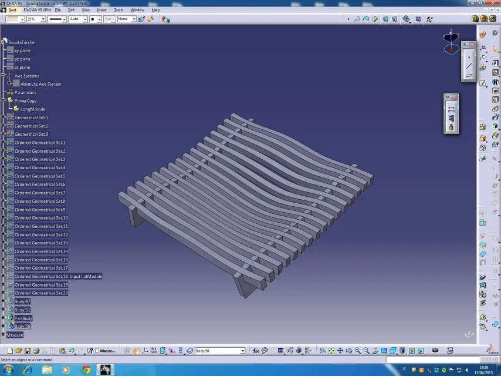Open the ENOVIA V5 VPM menu
The image size is (501, 376).
click(x=37, y=10)
